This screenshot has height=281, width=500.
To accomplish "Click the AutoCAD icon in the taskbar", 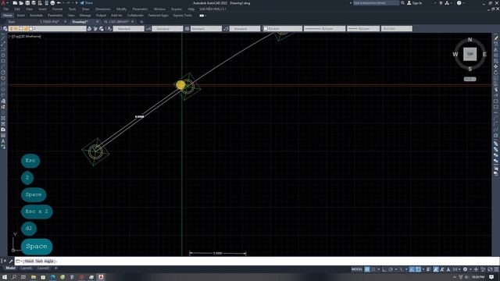I will (x=101, y=277).
